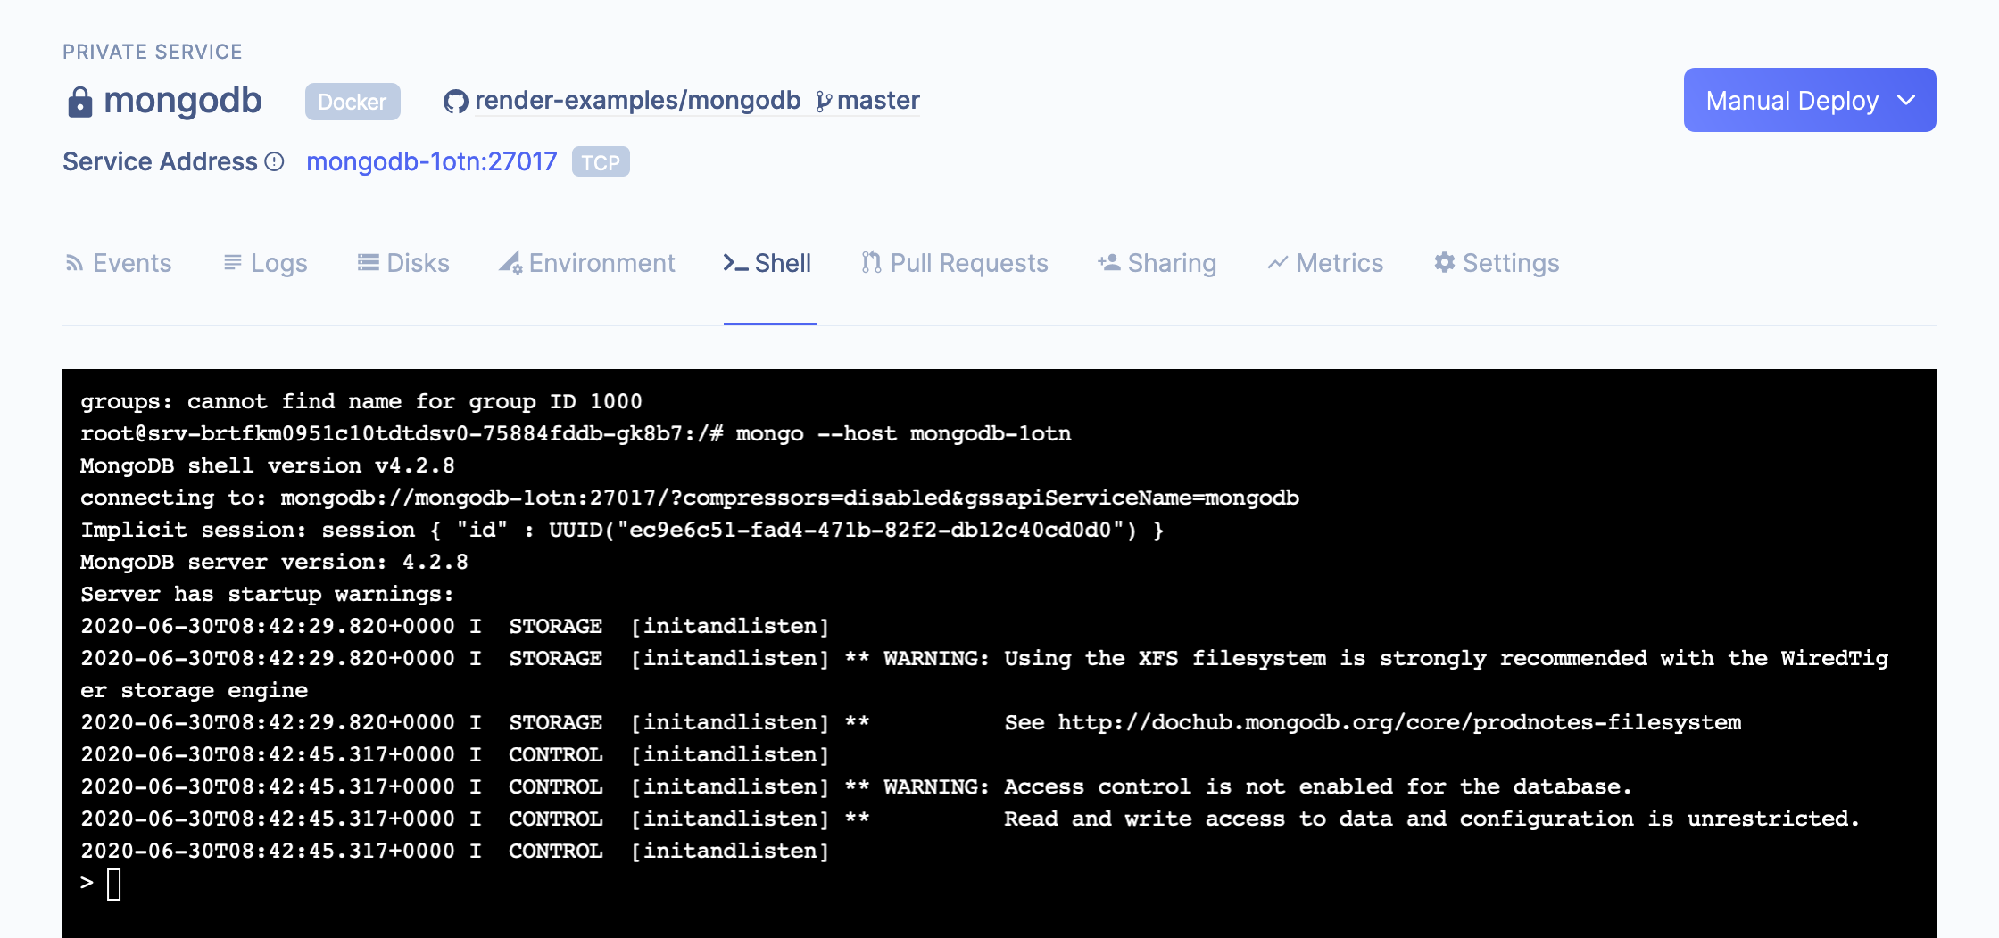The height and width of the screenshot is (938, 1999).
Task: Select the GitHub icon next to the repo name
Action: pos(455,100)
